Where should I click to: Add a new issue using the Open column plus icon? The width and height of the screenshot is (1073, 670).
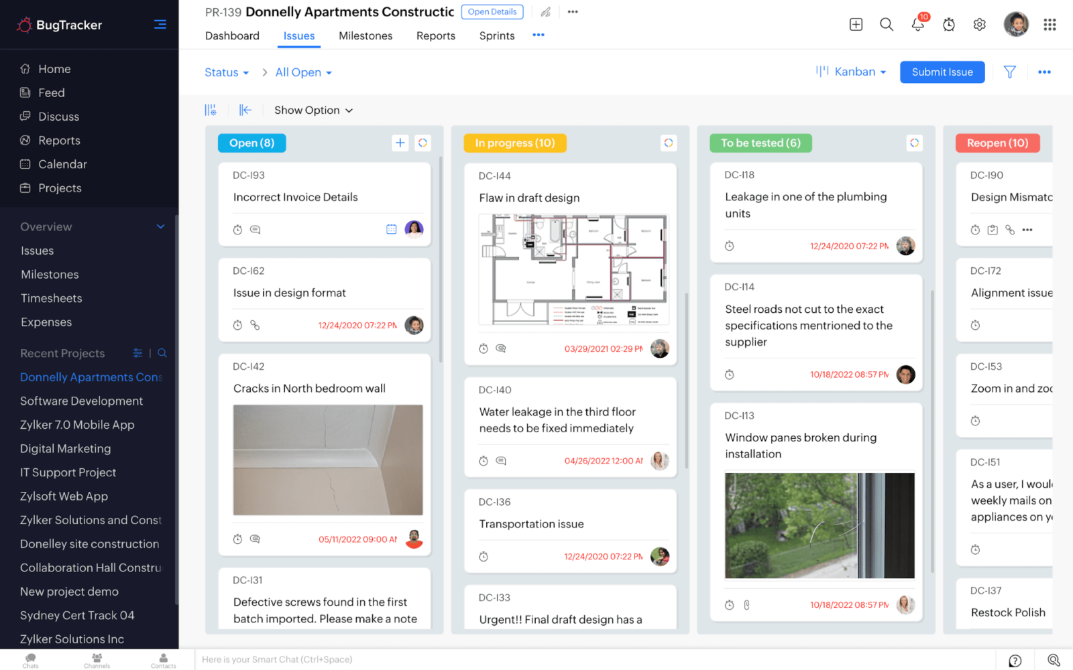tap(400, 143)
